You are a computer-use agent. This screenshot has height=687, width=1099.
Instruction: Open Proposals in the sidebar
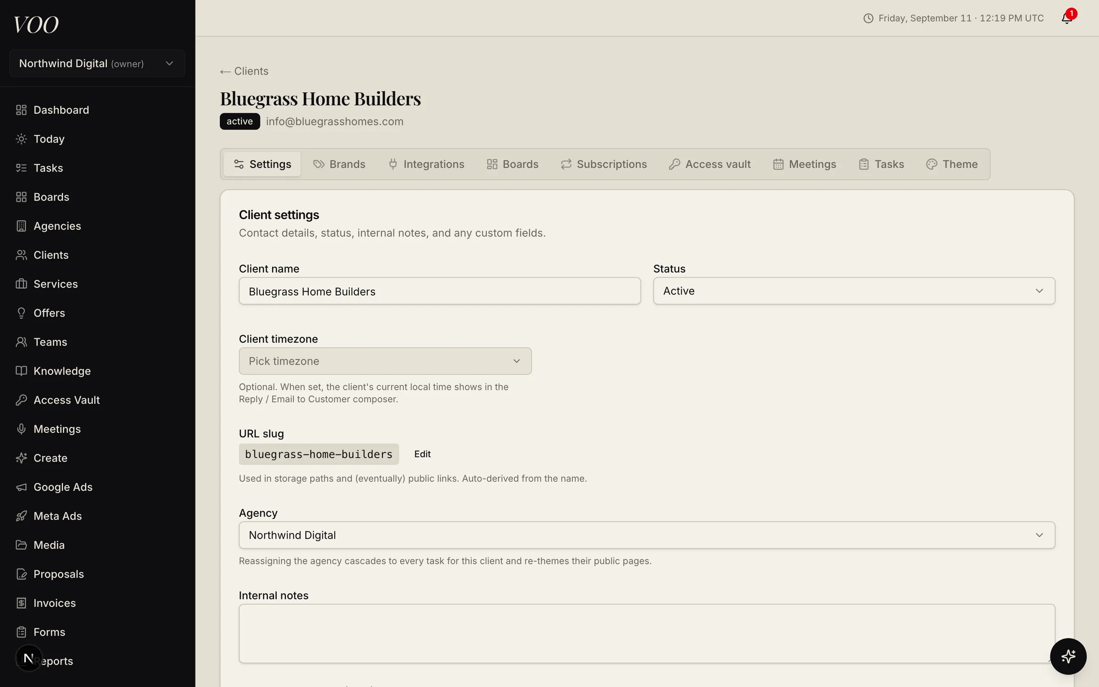(97, 574)
